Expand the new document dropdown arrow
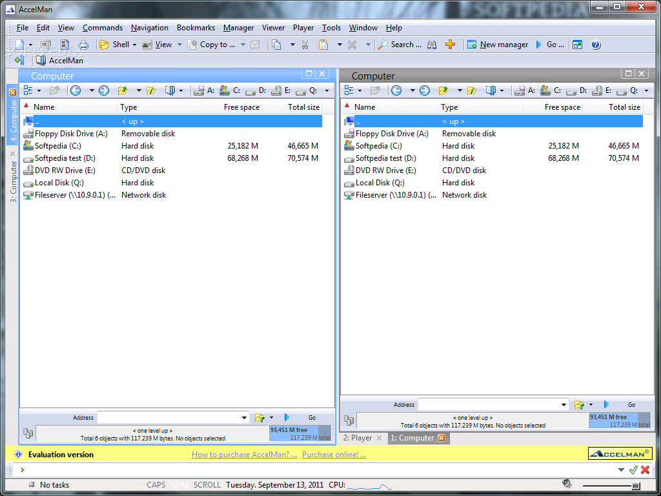The width and height of the screenshot is (661, 496). click(x=30, y=45)
